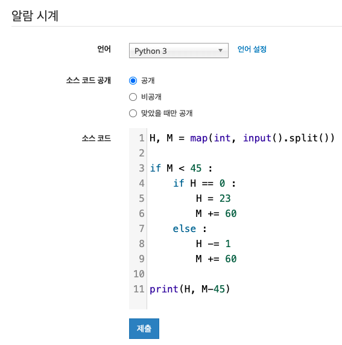Click line number 2 in the gutter

(x=142, y=153)
